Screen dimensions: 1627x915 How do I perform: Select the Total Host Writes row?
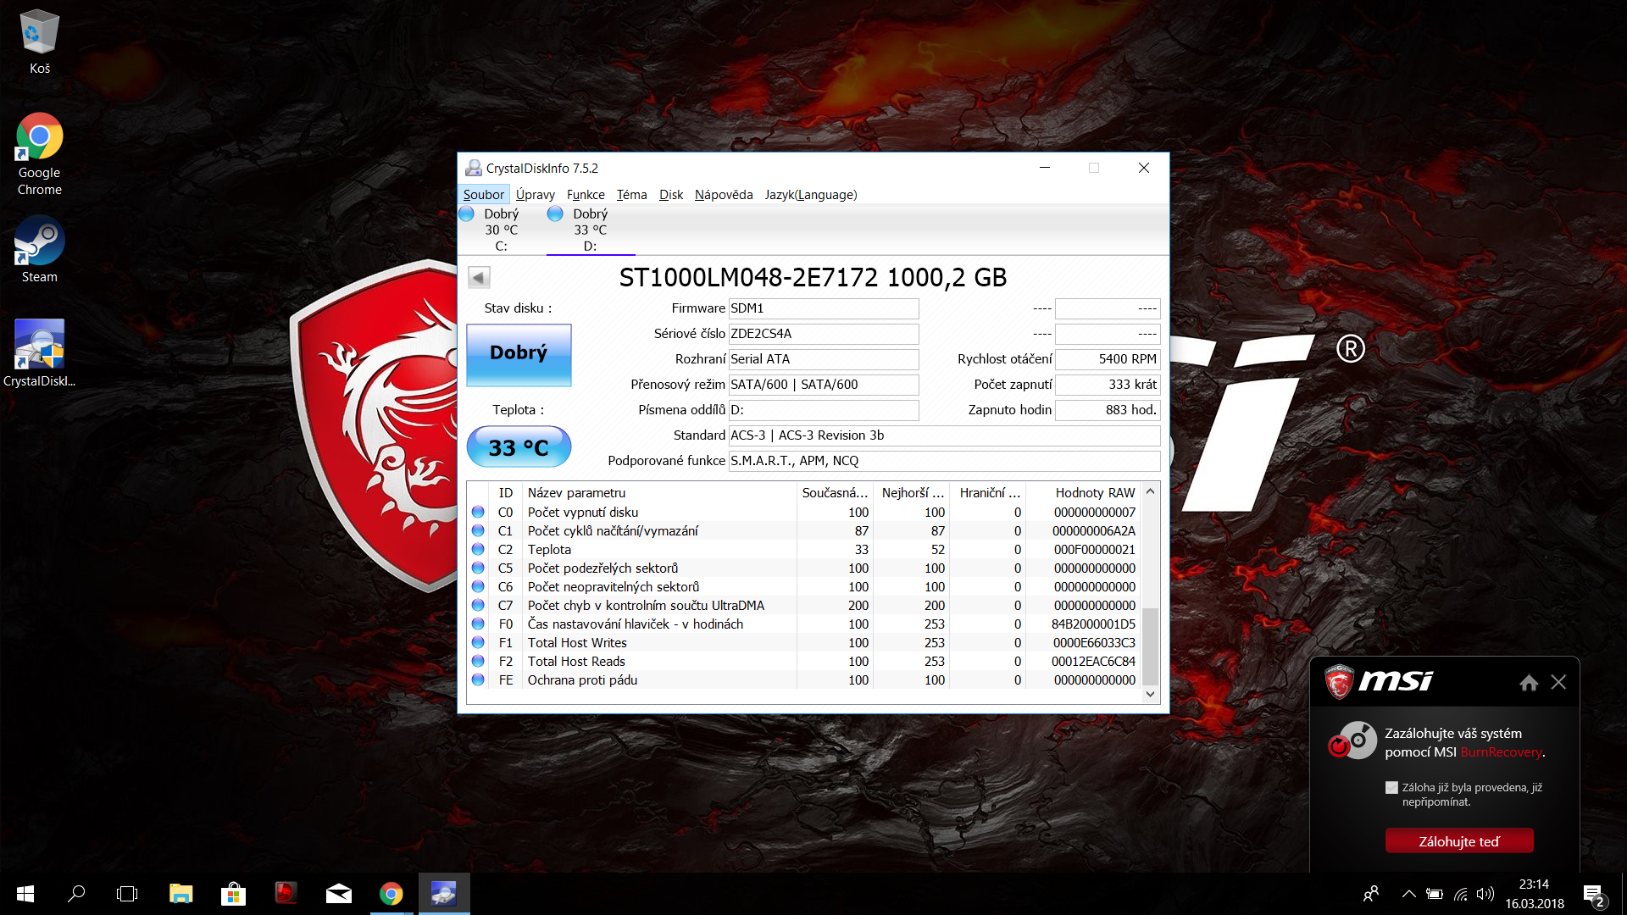[804, 643]
